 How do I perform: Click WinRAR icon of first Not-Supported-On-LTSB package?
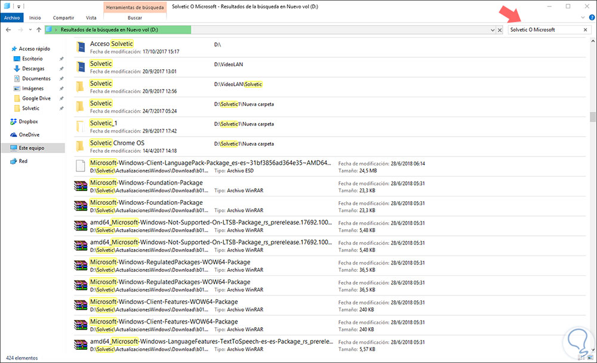(81, 226)
